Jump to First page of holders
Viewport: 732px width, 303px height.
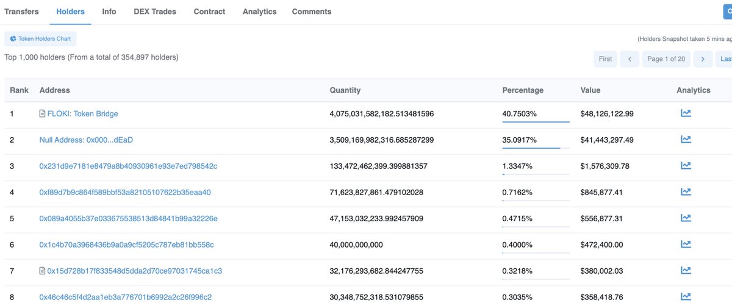(605, 59)
